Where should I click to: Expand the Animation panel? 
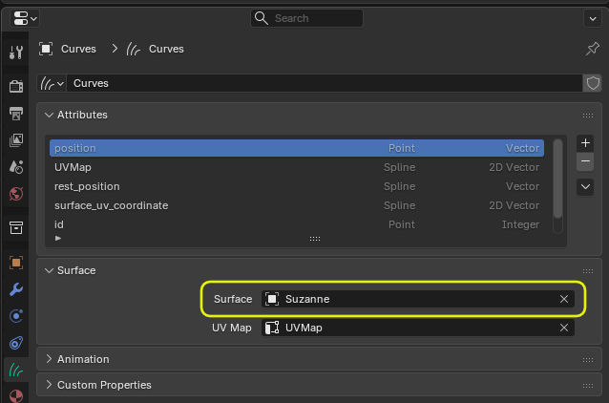(50, 359)
